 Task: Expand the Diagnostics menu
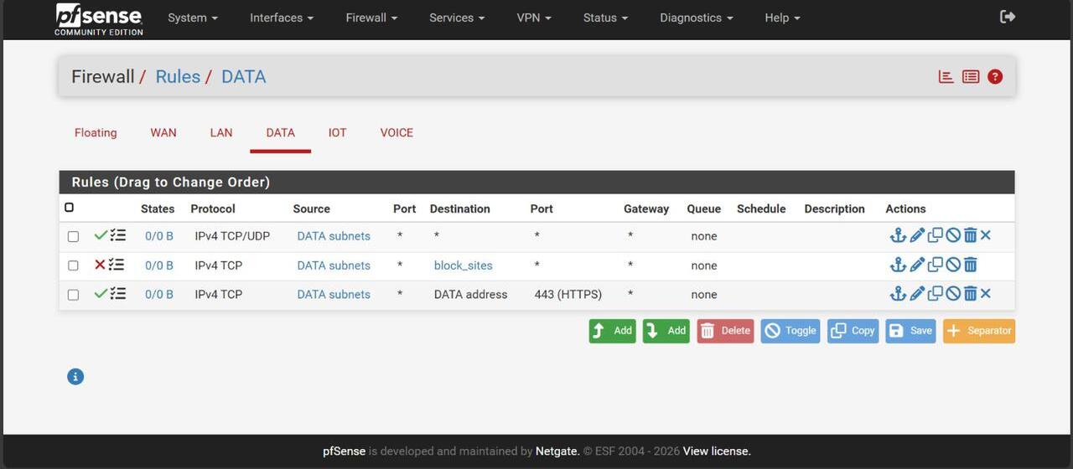tap(696, 18)
